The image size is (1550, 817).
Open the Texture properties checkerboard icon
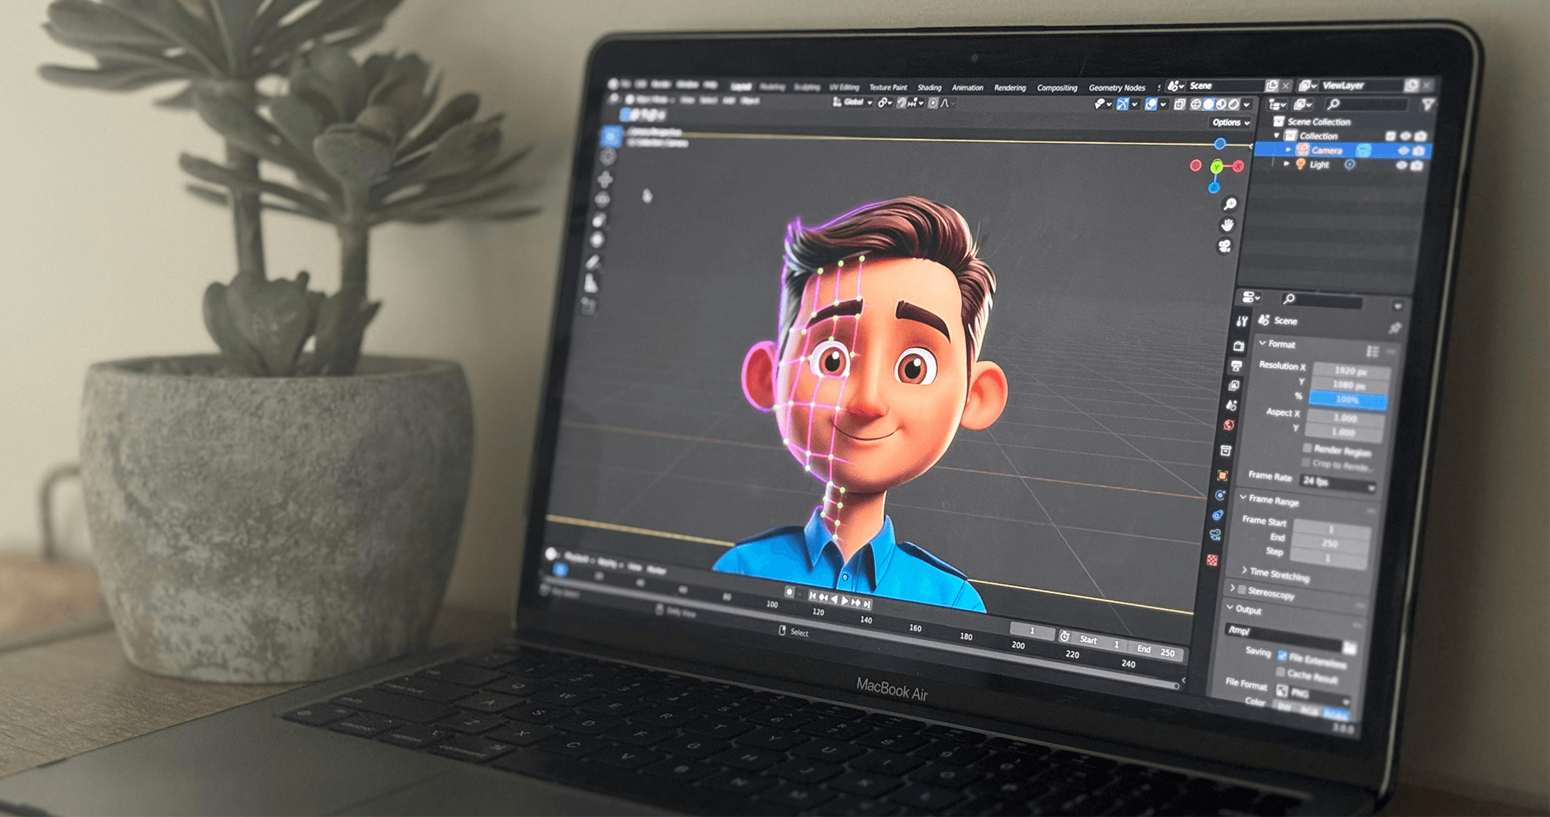point(1212,560)
